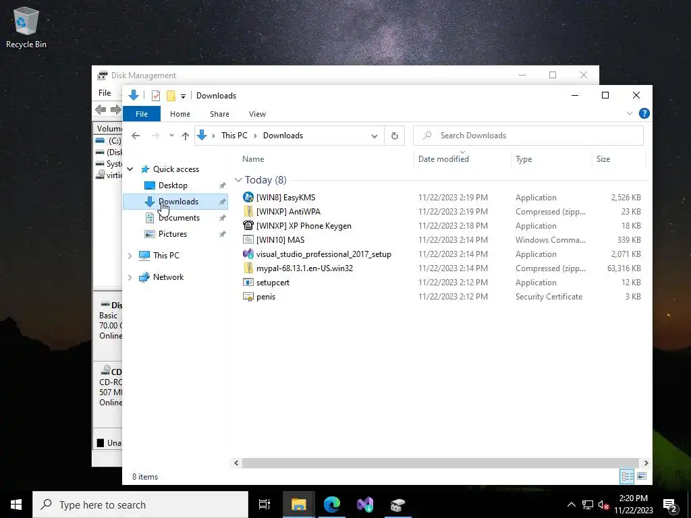691x518 pixels.
Task: Show hidden system tray icons
Action: click(x=571, y=505)
